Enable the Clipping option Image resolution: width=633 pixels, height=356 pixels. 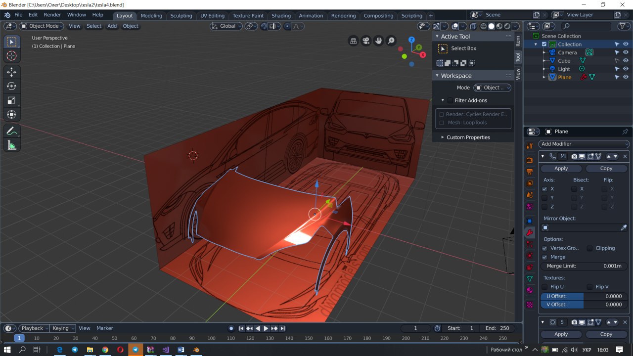pos(589,248)
